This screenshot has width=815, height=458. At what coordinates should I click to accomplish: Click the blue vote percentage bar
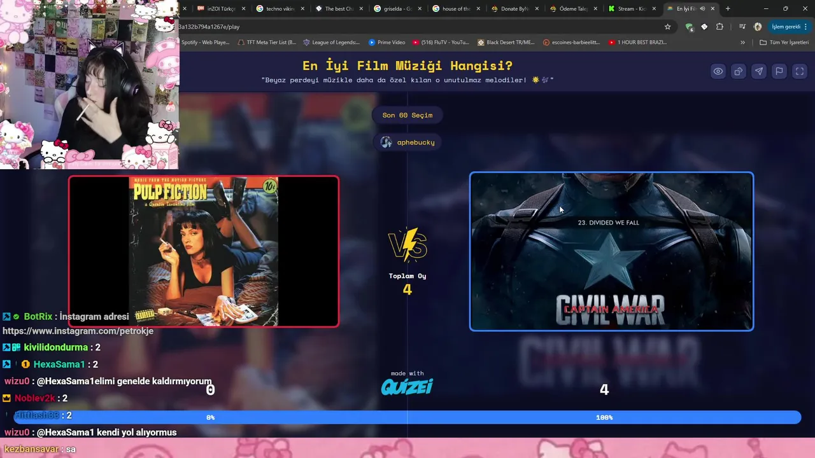(x=407, y=417)
